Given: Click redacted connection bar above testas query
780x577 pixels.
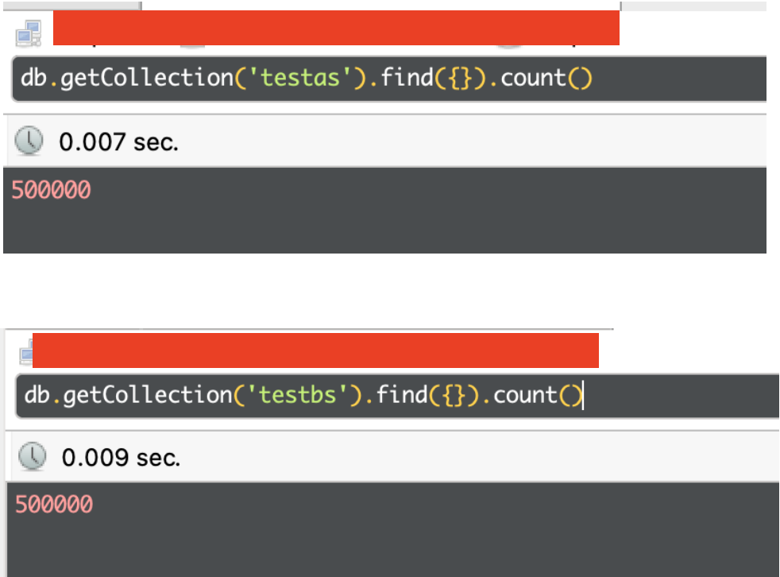Looking at the screenshot, I should (x=335, y=28).
